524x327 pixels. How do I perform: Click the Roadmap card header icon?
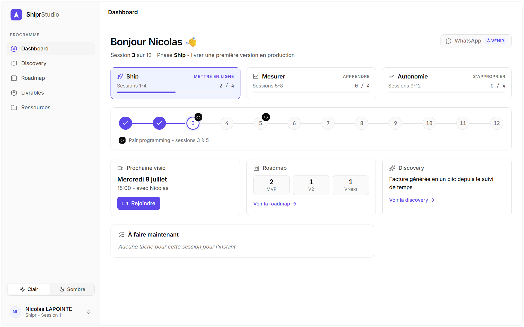tap(256, 168)
